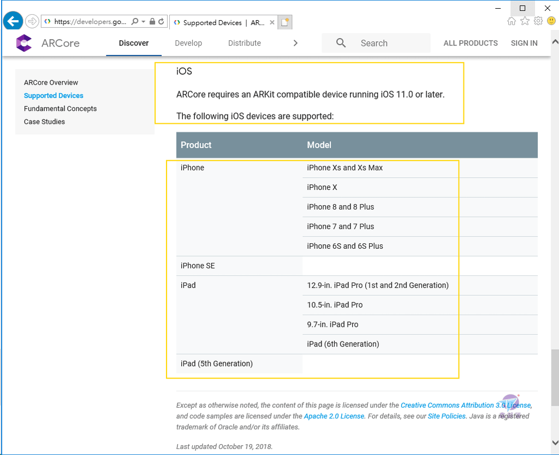
Task: Click the 'Last updated October 19, 2018' text
Action: [x=224, y=447]
